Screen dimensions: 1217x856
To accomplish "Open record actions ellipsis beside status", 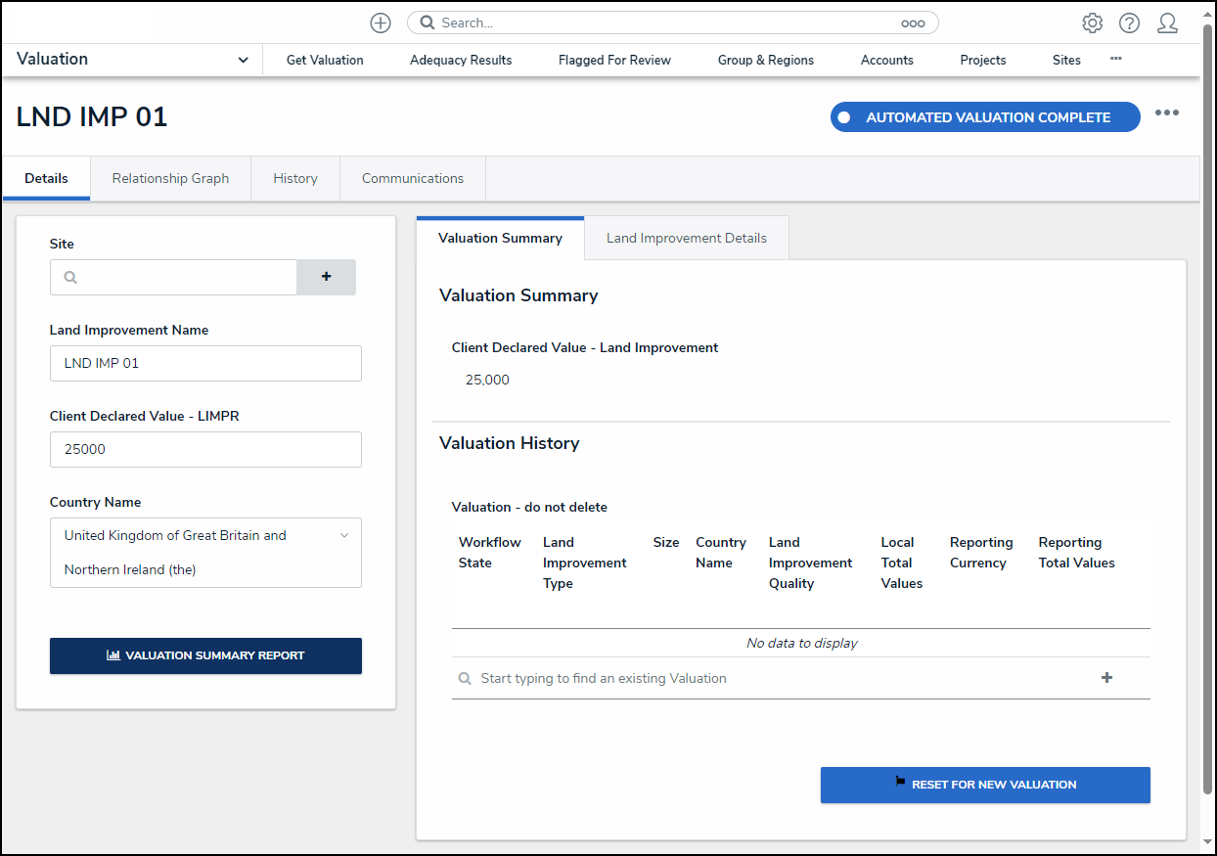I will pos(1167,113).
